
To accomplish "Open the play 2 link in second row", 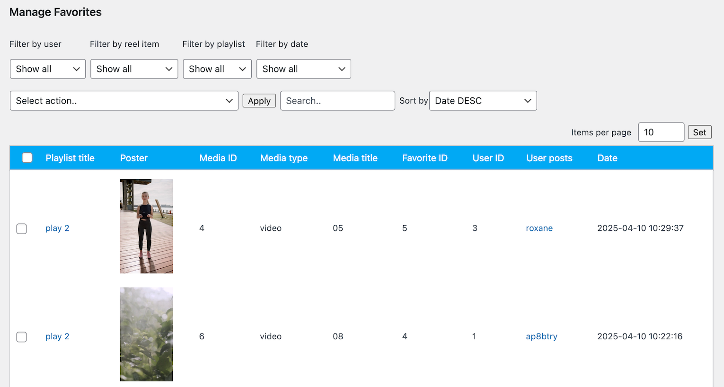I will click(57, 336).
